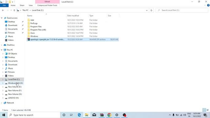Launch Google Chrome from taskbar
Viewport: 210px width, 118px height.
(109, 115)
